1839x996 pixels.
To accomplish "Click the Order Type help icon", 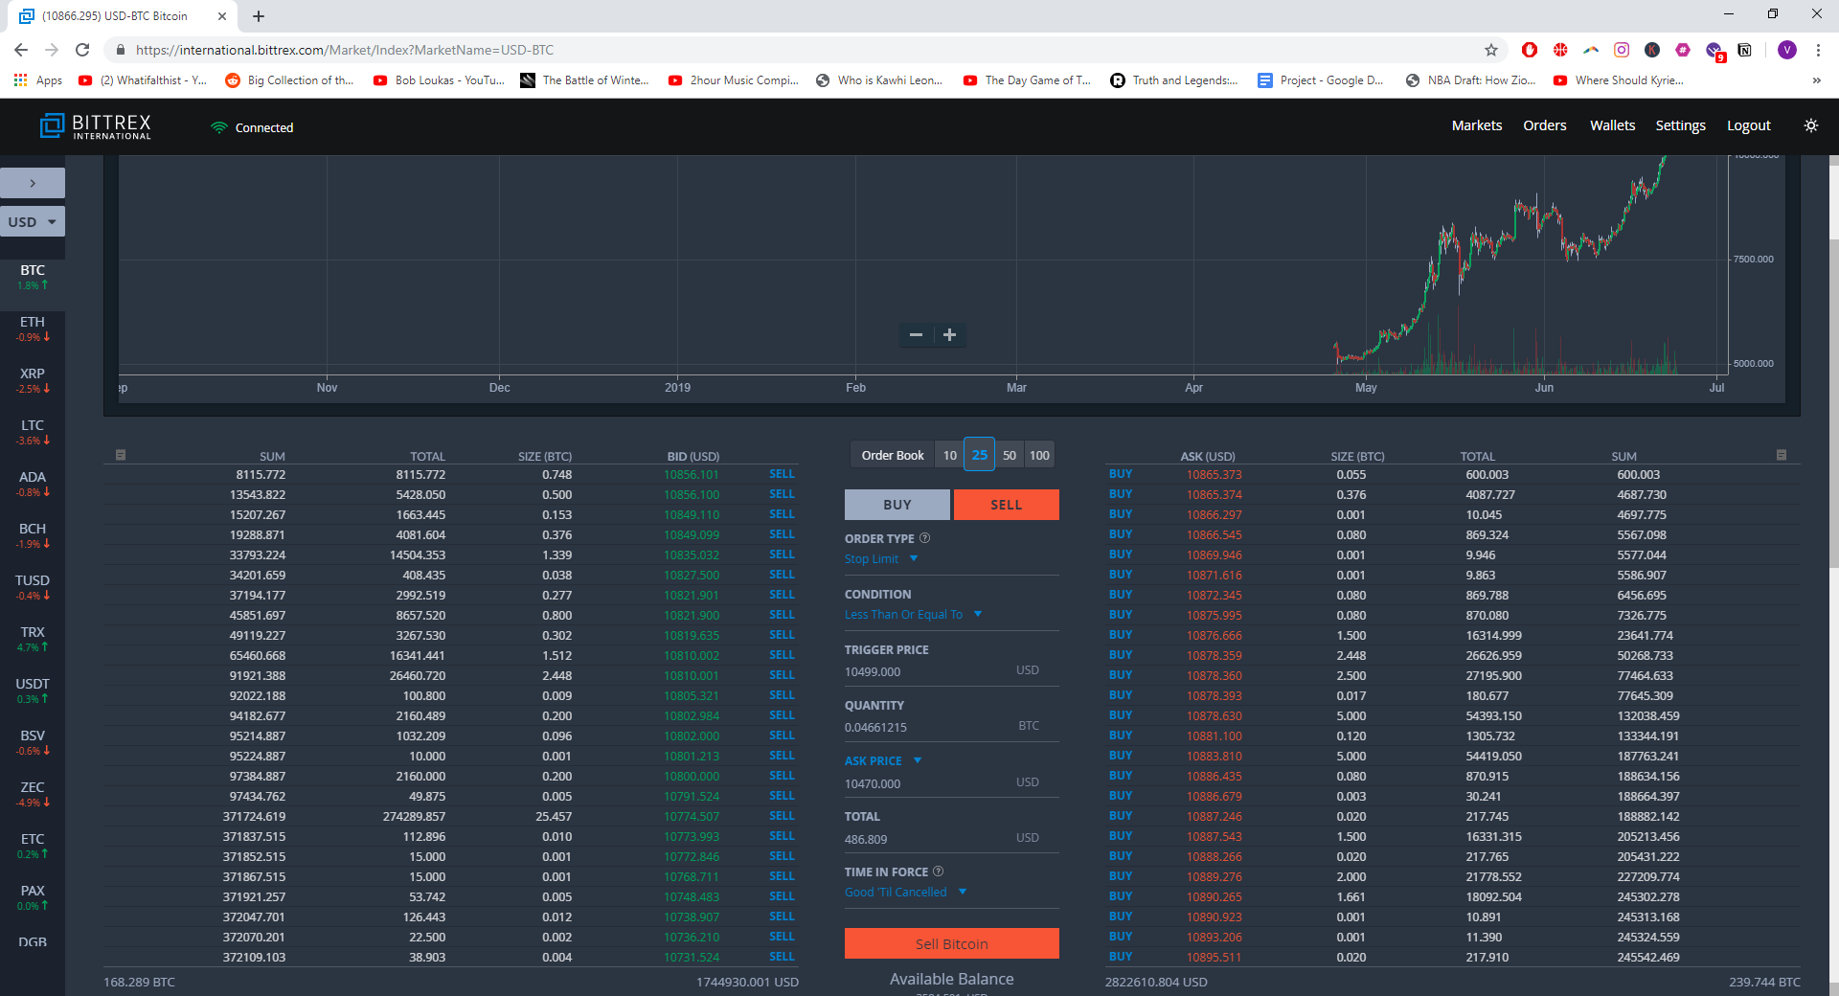I will [924, 537].
